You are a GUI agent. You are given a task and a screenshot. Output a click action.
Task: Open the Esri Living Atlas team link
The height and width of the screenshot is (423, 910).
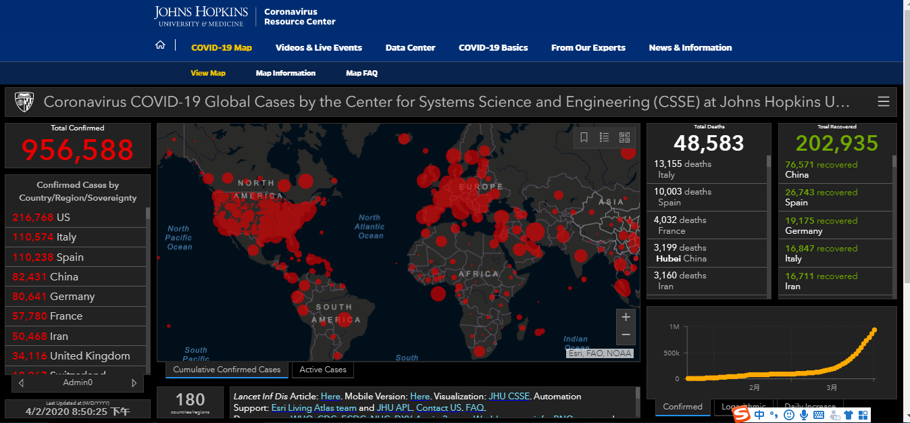tap(313, 408)
